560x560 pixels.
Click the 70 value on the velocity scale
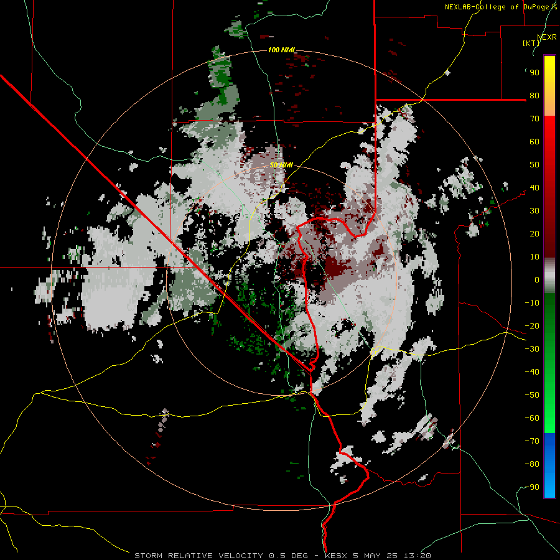[x=534, y=119]
